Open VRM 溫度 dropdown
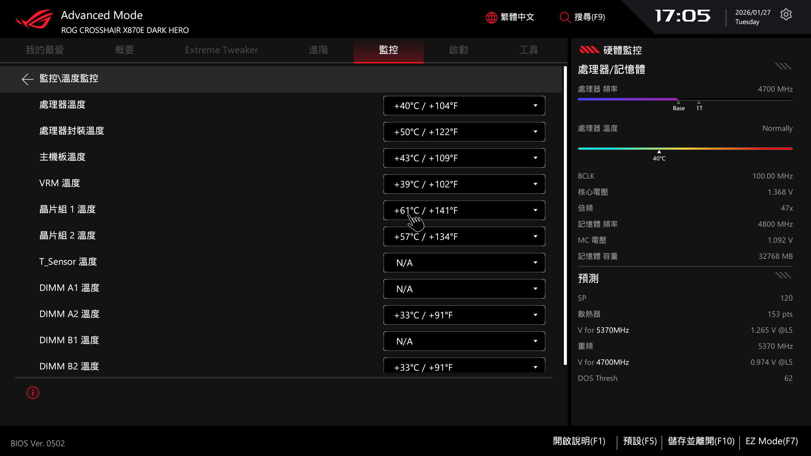This screenshot has height=456, width=811. (x=464, y=184)
